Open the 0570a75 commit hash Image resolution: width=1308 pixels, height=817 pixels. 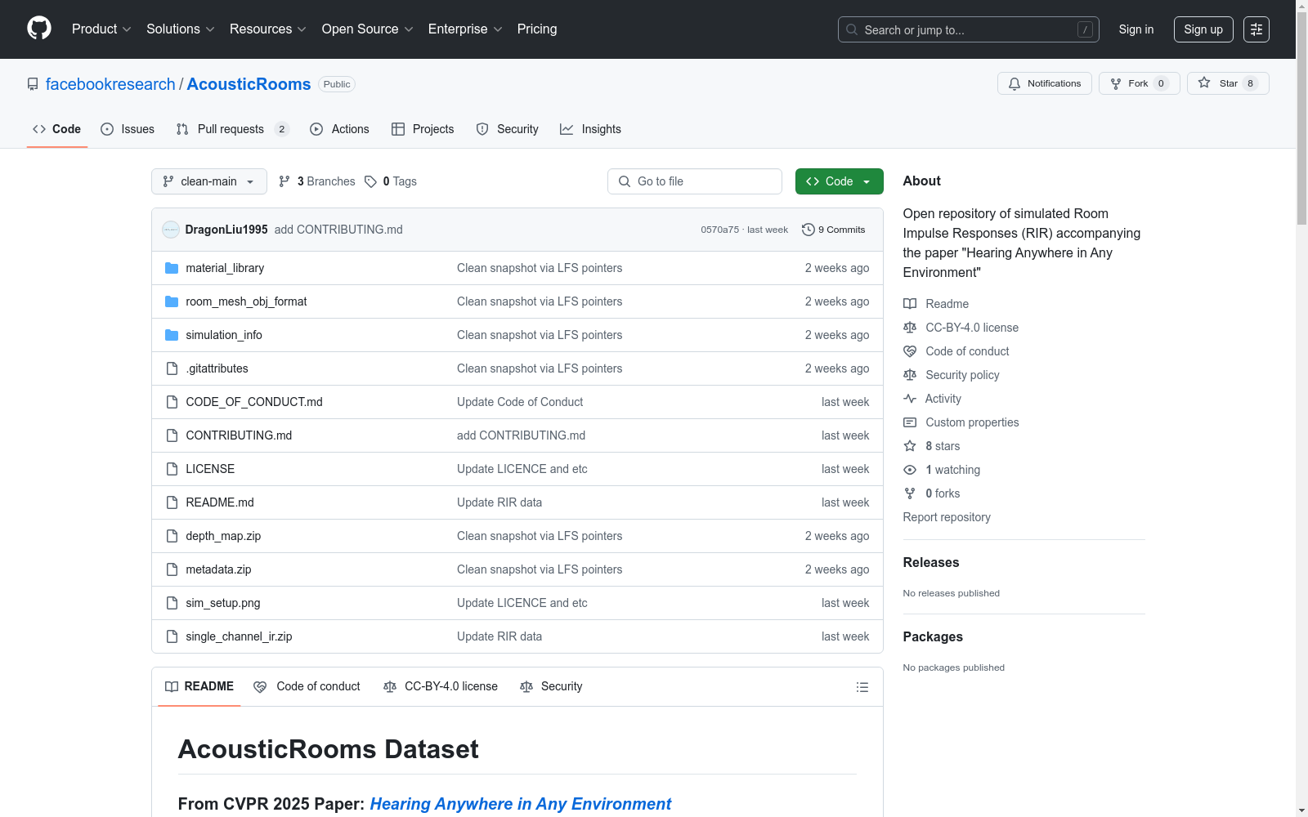click(x=719, y=230)
